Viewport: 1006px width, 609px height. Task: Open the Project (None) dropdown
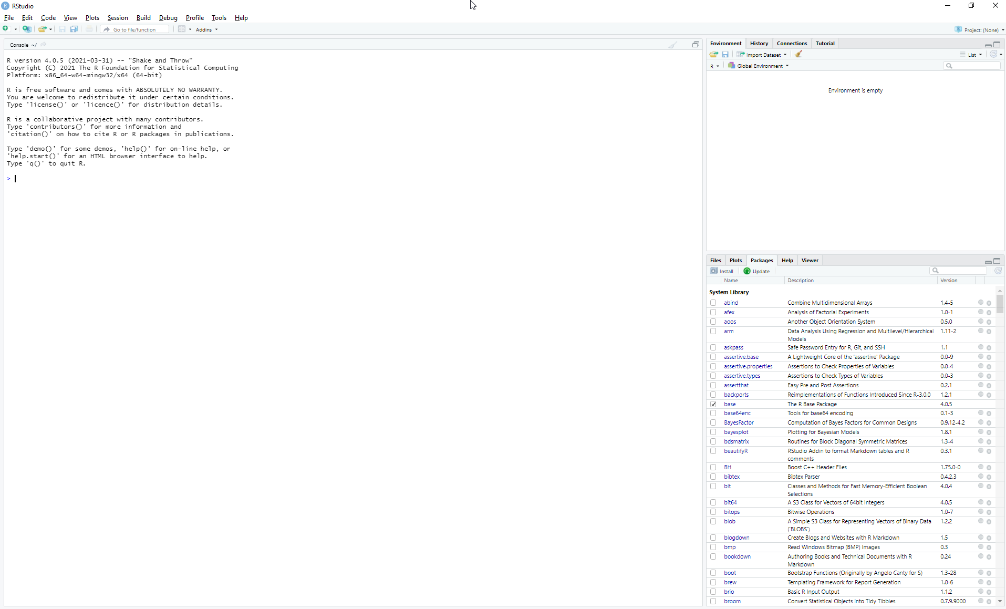click(x=979, y=30)
